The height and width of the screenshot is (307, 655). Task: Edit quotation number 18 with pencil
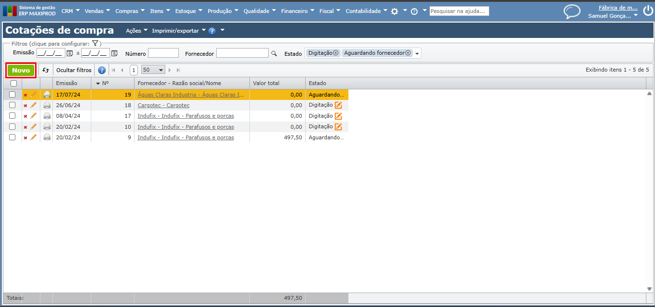pyautogui.click(x=33, y=105)
